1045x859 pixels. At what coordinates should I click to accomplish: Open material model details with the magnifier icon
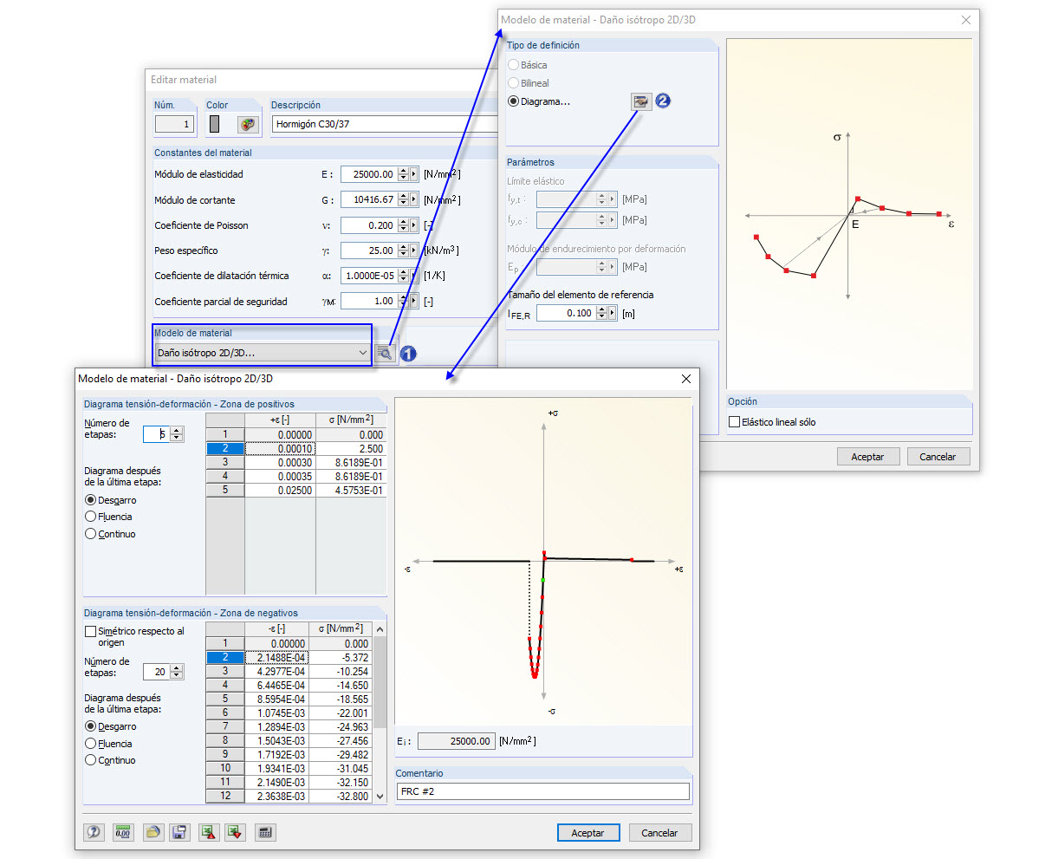click(386, 353)
